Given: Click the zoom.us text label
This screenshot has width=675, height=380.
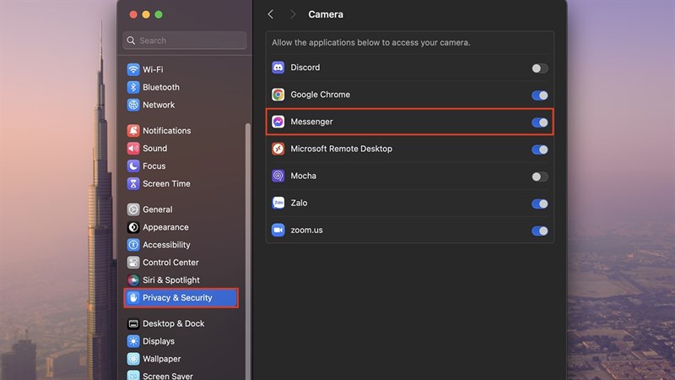Looking at the screenshot, I should tap(306, 230).
